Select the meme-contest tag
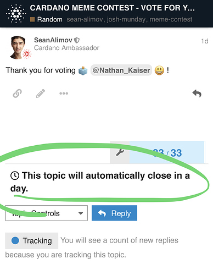This screenshot has height=275, width=213. pyautogui.click(x=171, y=19)
